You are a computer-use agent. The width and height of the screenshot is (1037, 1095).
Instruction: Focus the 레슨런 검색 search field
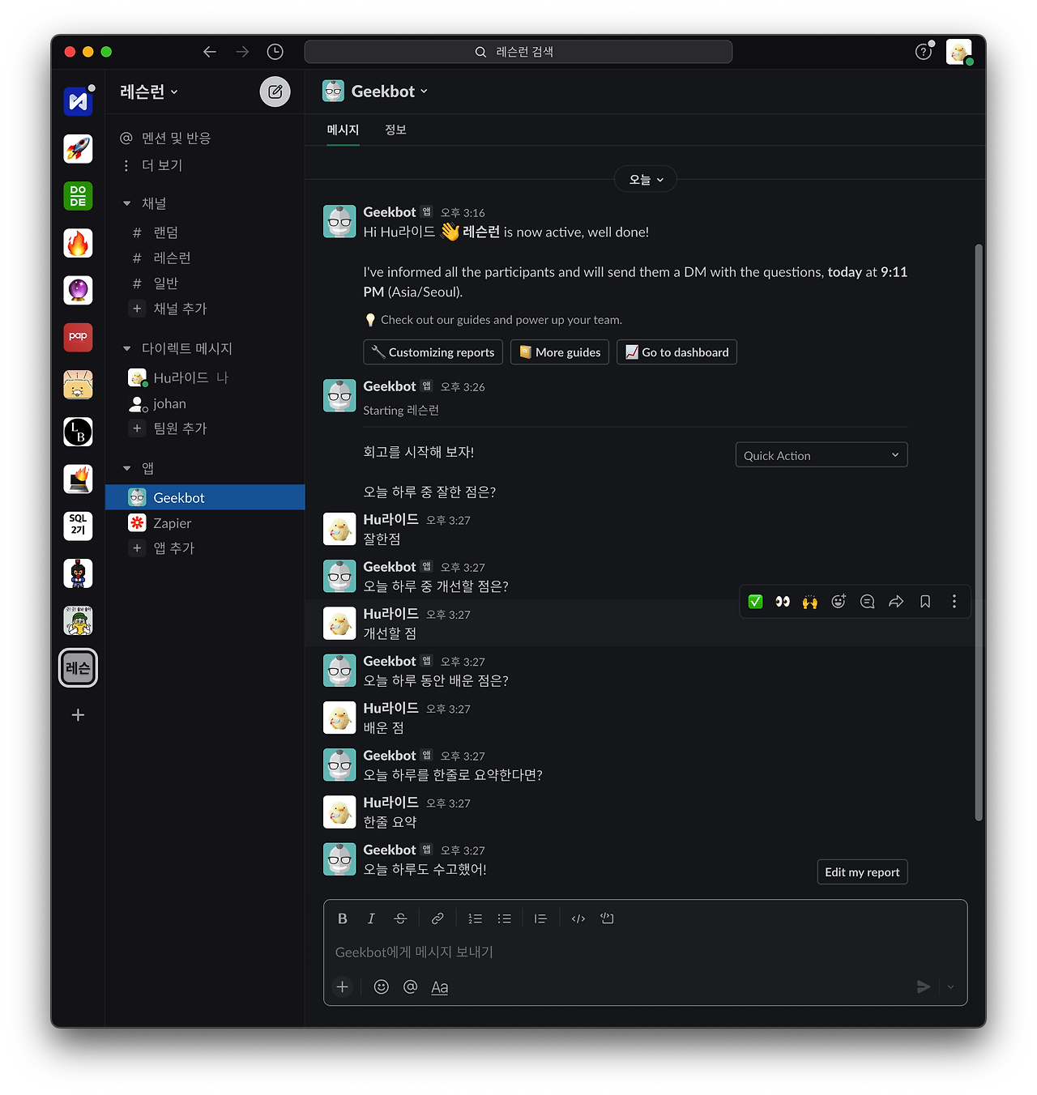click(518, 52)
